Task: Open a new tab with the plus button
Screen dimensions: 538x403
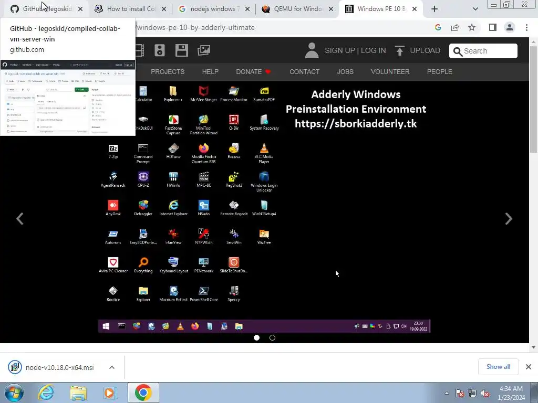Action: coord(434,9)
